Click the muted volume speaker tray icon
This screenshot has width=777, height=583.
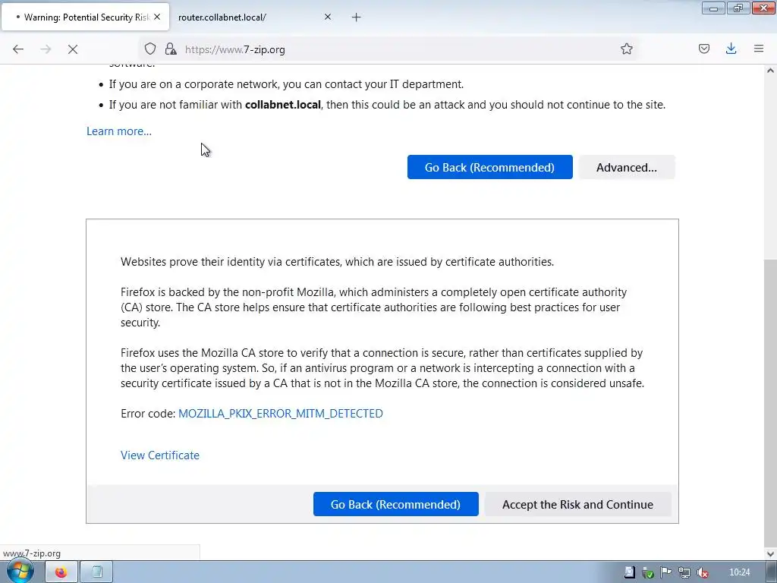(702, 572)
